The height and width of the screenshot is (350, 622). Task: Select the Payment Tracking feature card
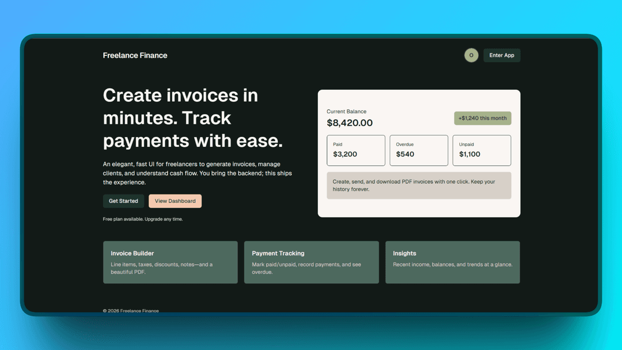click(x=311, y=262)
